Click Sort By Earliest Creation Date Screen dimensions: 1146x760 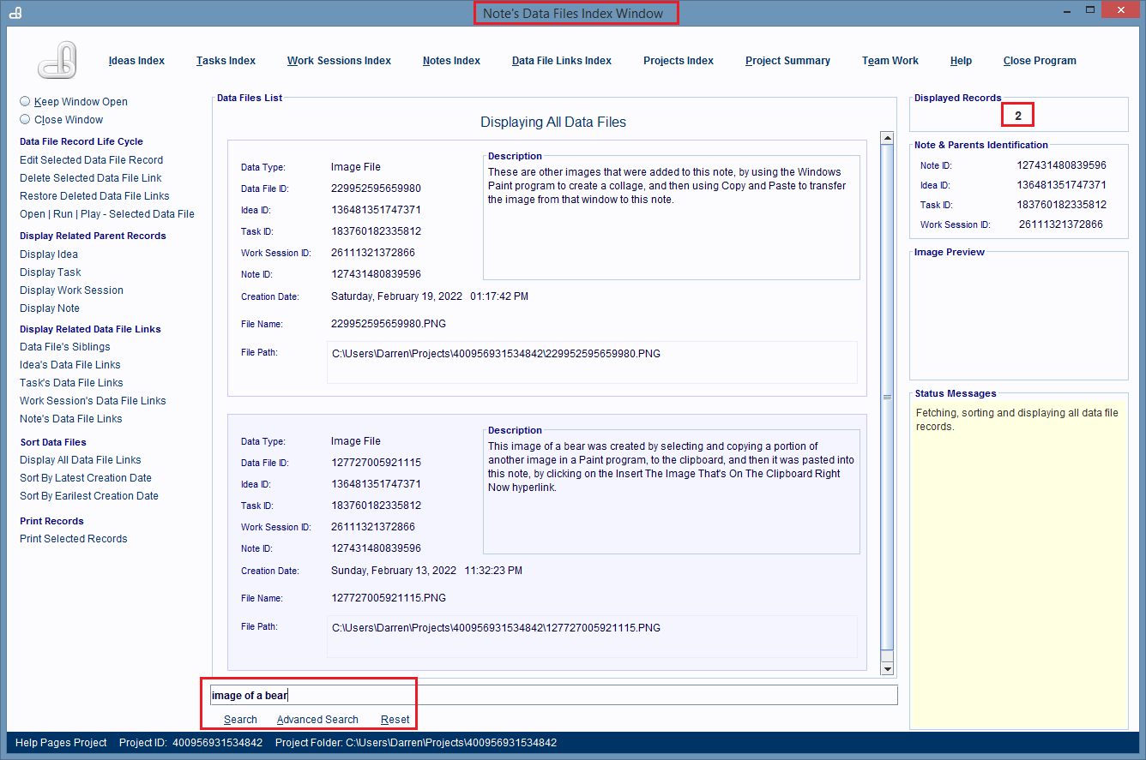click(x=89, y=496)
